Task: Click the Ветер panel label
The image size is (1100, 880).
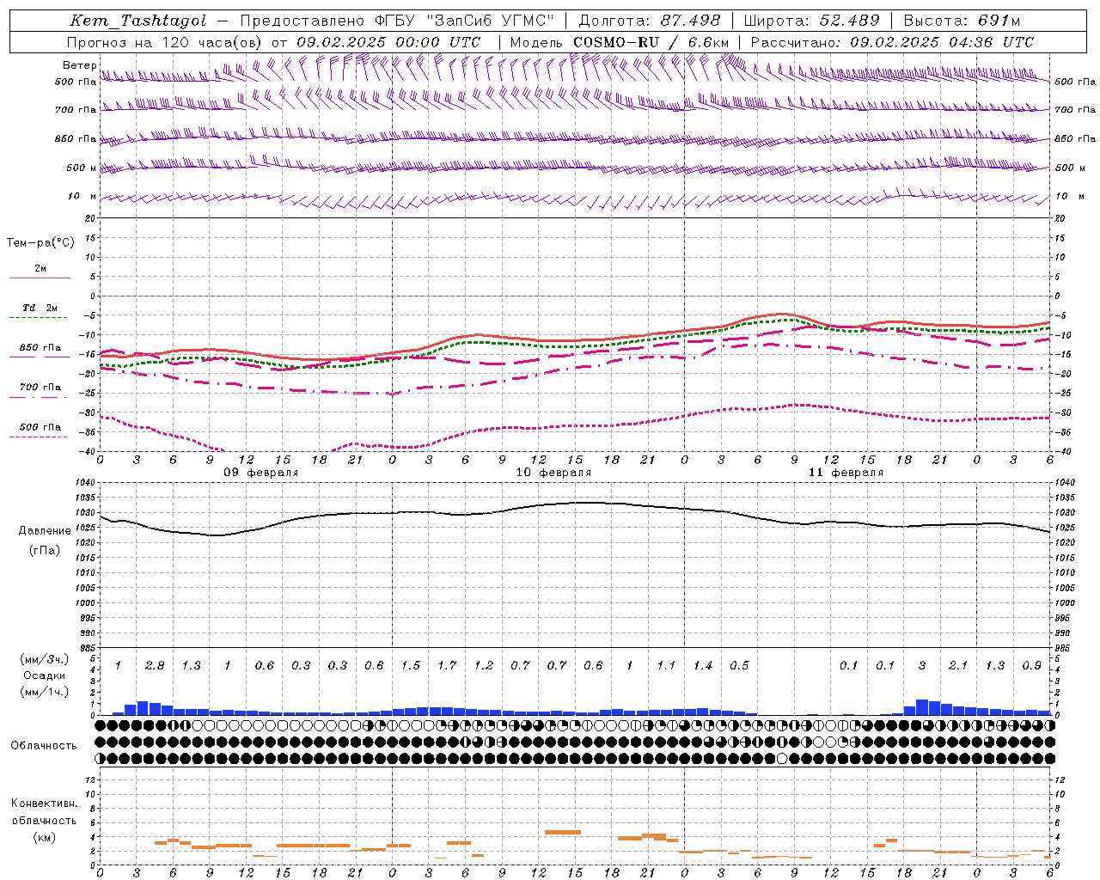Action: pos(79,65)
